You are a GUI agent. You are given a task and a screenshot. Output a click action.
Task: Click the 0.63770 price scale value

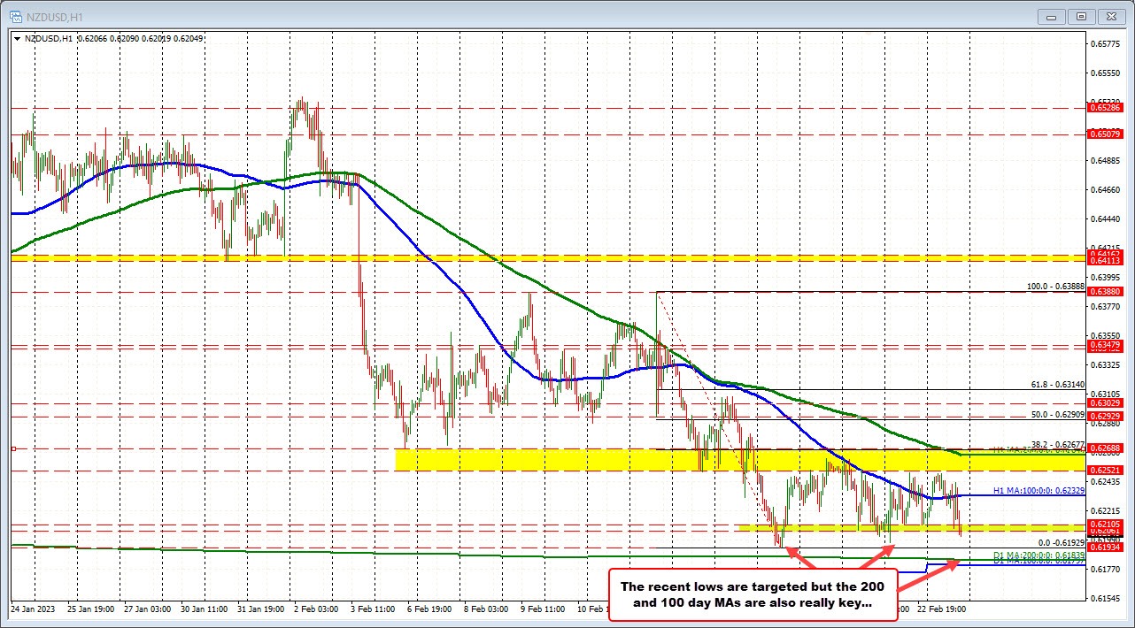point(1108,306)
